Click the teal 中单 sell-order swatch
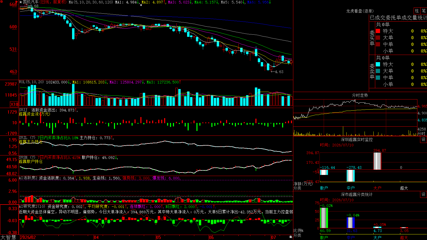This screenshot has width=427, height=240. click(378, 78)
